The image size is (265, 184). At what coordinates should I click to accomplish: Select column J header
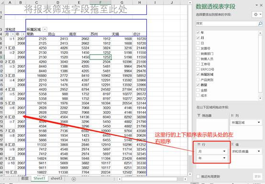click(x=172, y=2)
